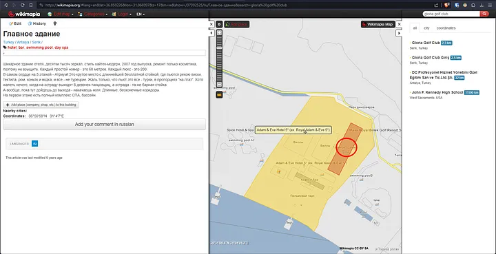Screen dimensions: 496x254
Task: Open the browser hamburger menu
Action: click(490, 5)
